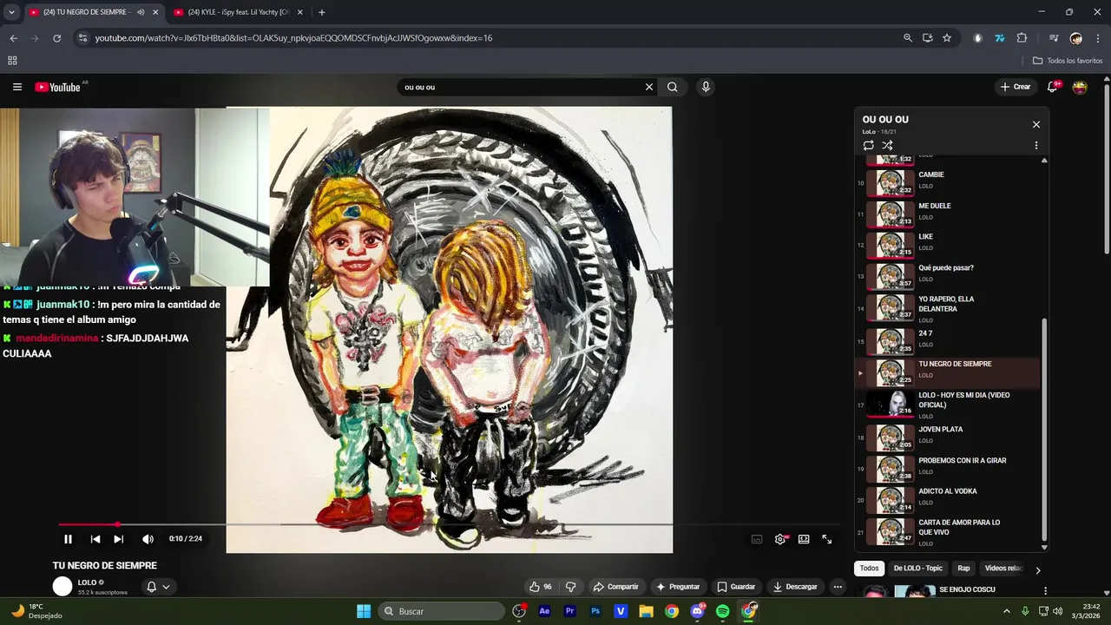Save video with Guardar button

736,587
